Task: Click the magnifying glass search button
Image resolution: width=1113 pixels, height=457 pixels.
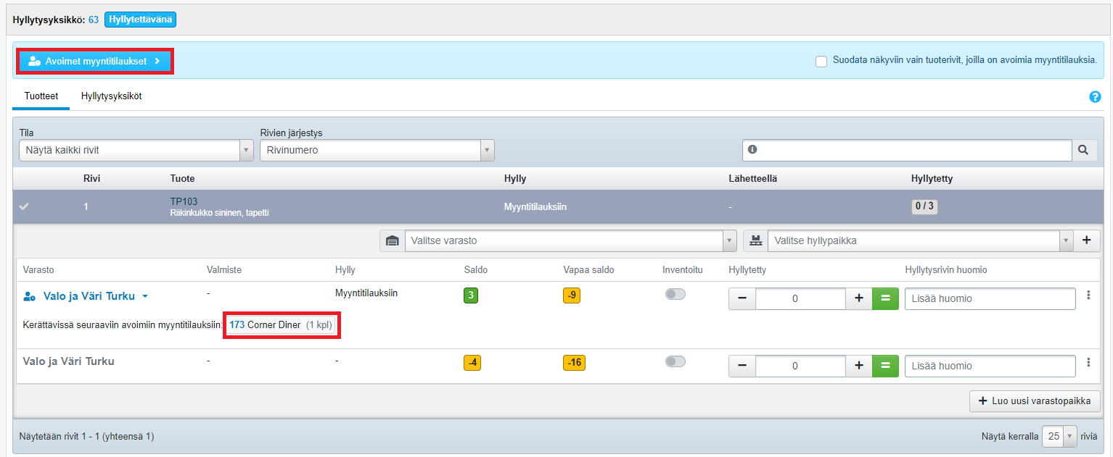Action: (1083, 150)
